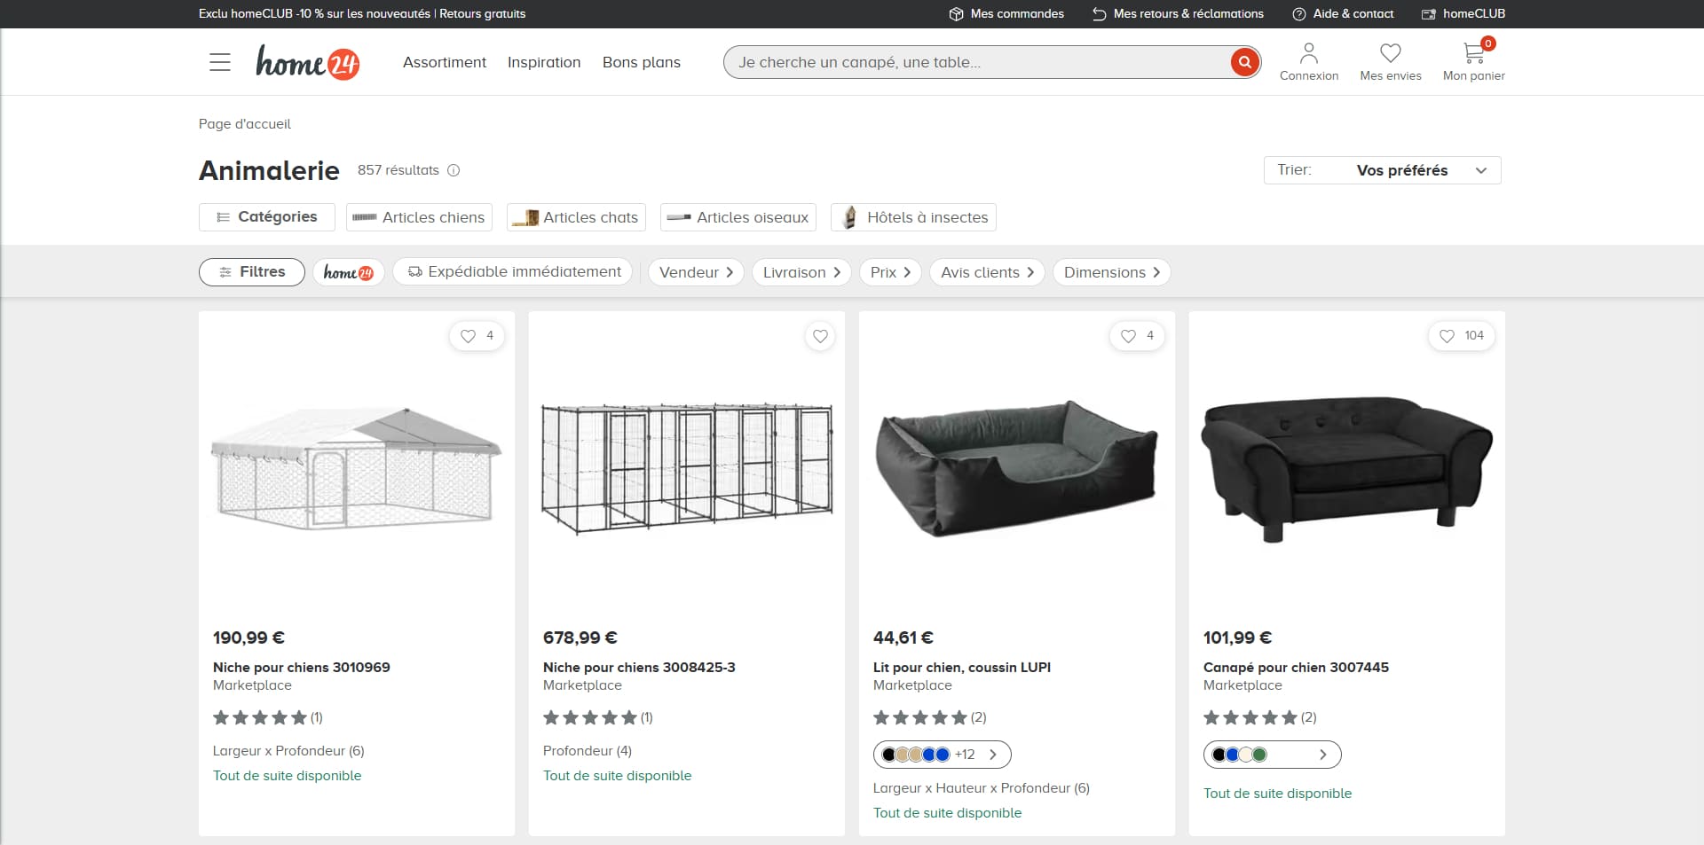Open the Assortiment menu
The image size is (1704, 845).
click(445, 62)
